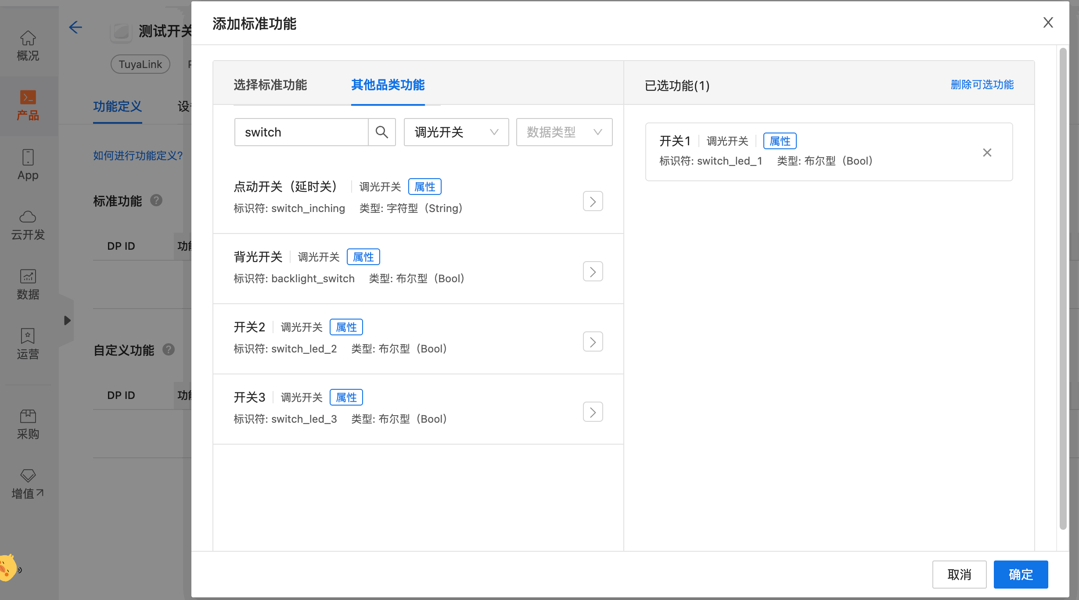The height and width of the screenshot is (600, 1079).
Task: Switch to 选择标准功能 tab
Action: click(270, 84)
